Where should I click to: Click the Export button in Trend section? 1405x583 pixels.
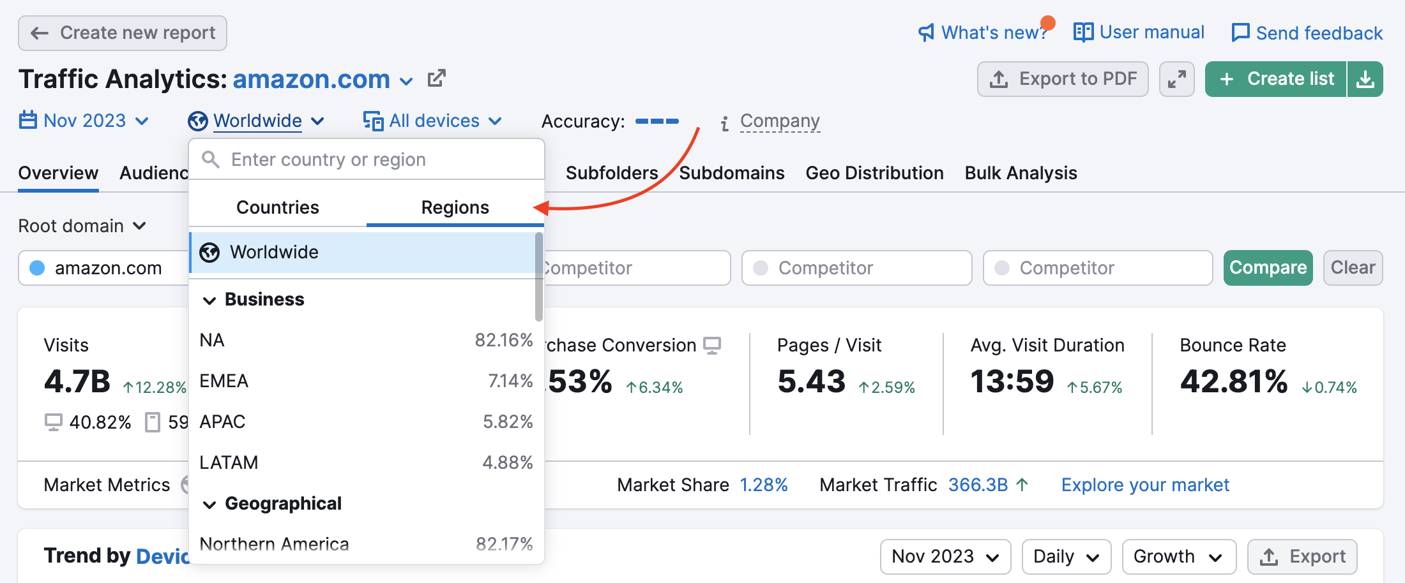(x=1302, y=557)
